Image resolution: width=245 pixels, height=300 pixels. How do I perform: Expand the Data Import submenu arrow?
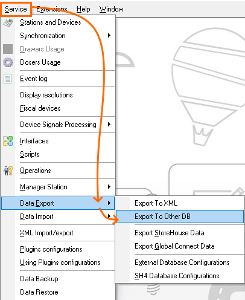point(109,216)
